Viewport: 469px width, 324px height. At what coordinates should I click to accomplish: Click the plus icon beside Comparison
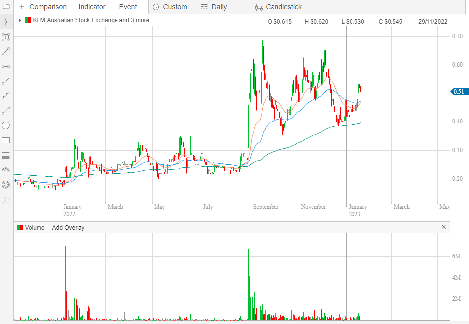(22, 7)
